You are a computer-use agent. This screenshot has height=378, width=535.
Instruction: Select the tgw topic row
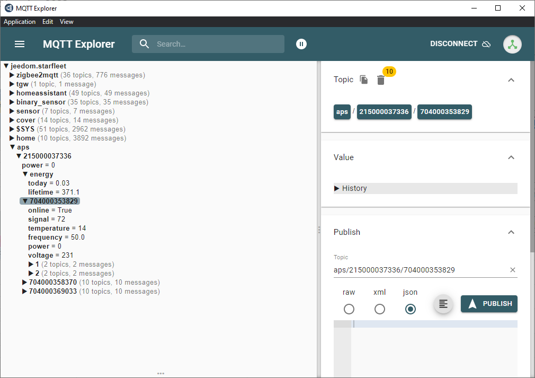coord(56,84)
